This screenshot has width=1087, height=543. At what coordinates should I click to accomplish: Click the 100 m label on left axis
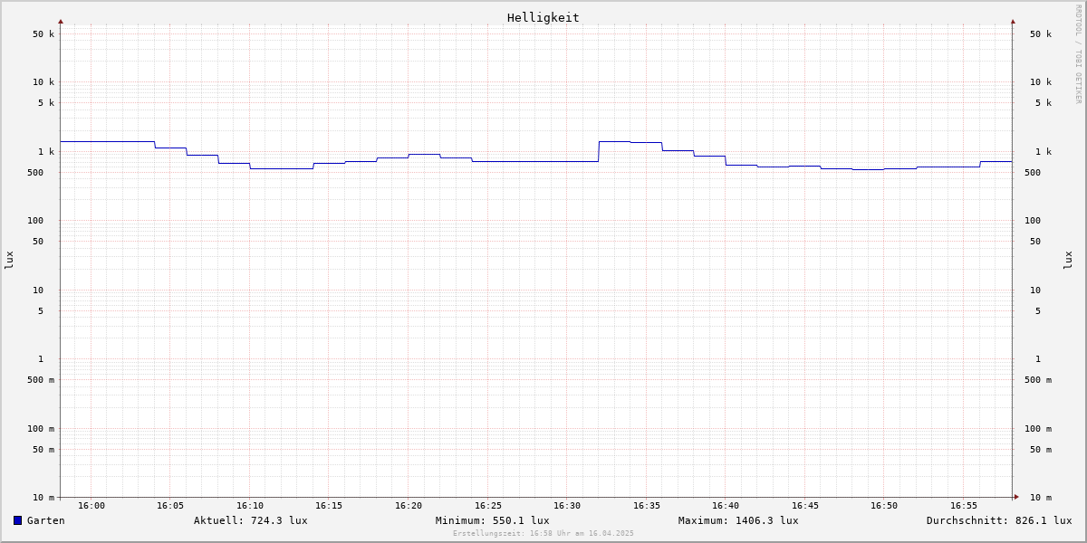tap(41, 429)
